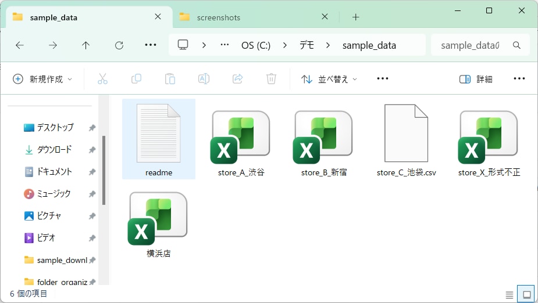Toggle the 詳細 details pane
This screenshot has width=538, height=303.
point(476,79)
